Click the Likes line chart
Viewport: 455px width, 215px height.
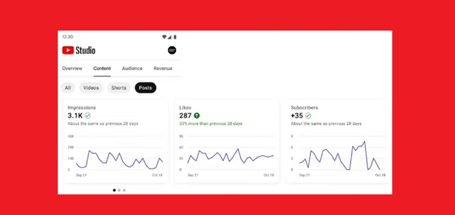click(227, 155)
